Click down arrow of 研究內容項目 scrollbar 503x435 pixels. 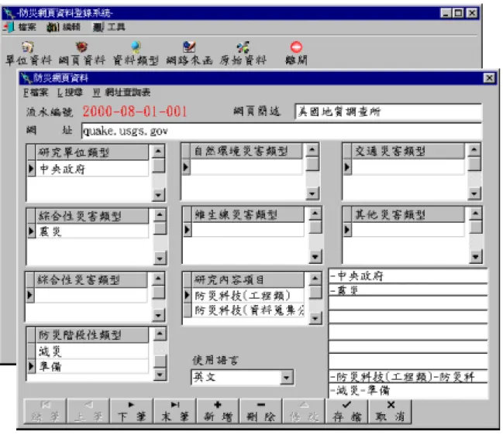coord(315,318)
